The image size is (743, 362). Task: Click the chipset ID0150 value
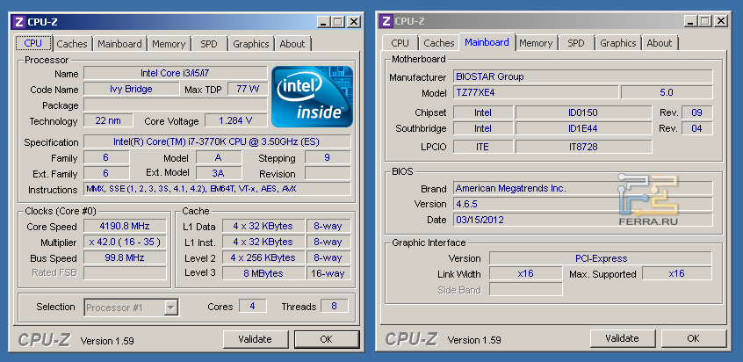[583, 112]
